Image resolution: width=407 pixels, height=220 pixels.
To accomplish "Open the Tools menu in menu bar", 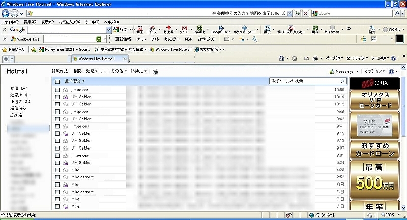I will [92, 22].
